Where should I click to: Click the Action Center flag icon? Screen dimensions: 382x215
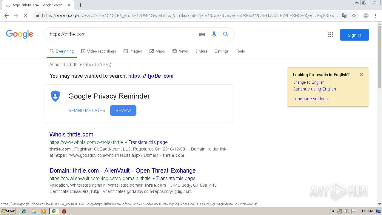pos(353,211)
